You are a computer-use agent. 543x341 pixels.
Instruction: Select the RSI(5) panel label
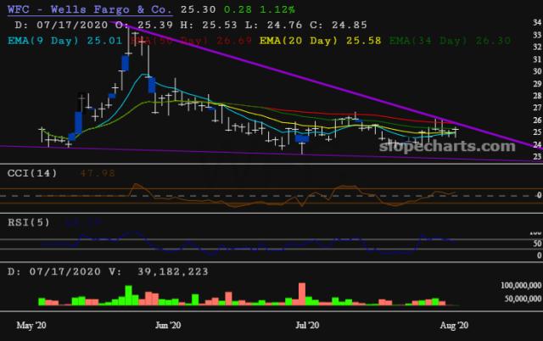25,222
